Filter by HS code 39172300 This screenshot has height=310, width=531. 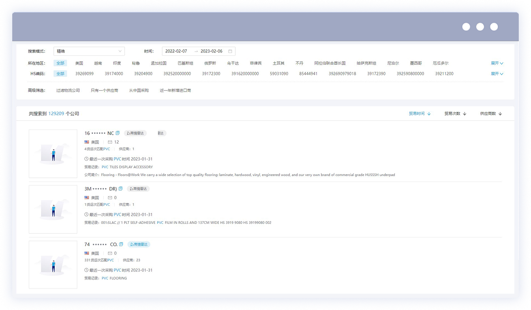(x=211, y=73)
